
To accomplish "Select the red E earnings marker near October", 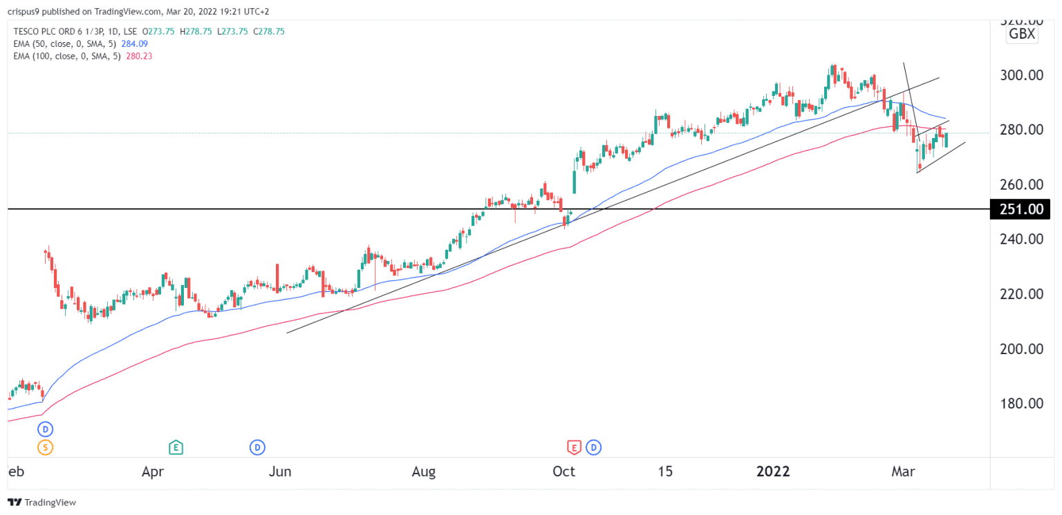I will 574,447.
